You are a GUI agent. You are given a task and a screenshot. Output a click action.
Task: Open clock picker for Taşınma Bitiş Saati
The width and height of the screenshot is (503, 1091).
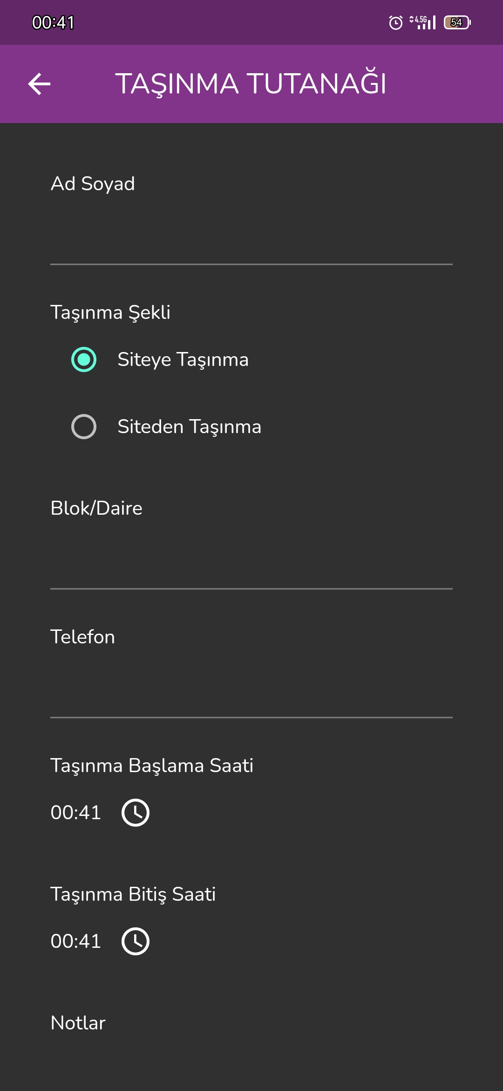pos(135,941)
